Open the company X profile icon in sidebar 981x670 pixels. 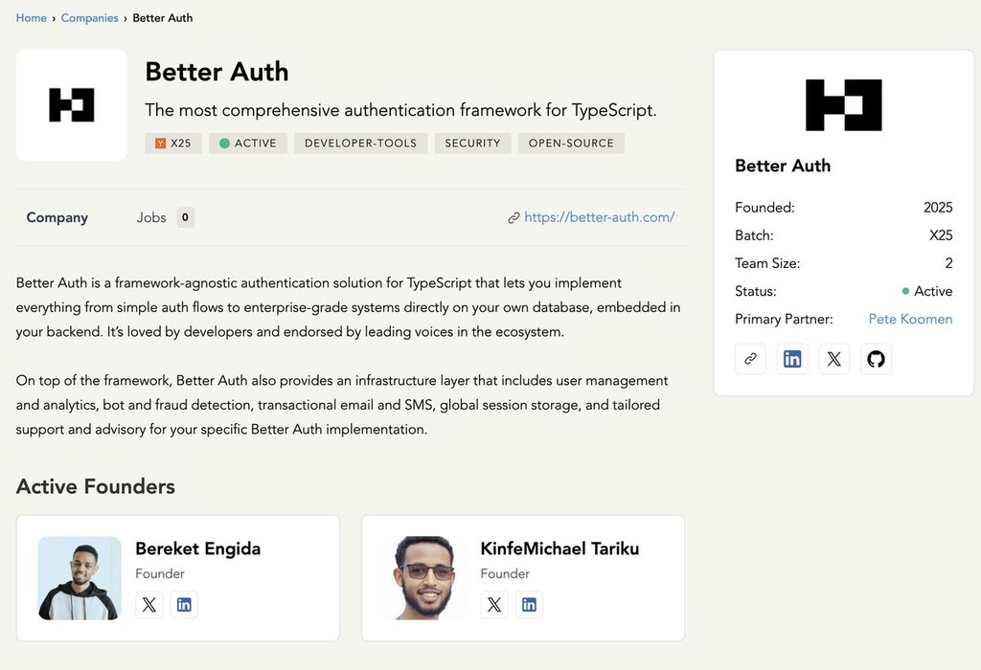(x=834, y=359)
